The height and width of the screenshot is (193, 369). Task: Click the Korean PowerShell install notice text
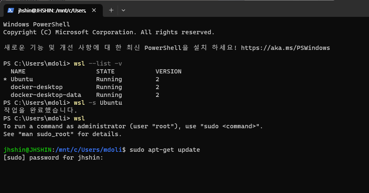coord(120,48)
